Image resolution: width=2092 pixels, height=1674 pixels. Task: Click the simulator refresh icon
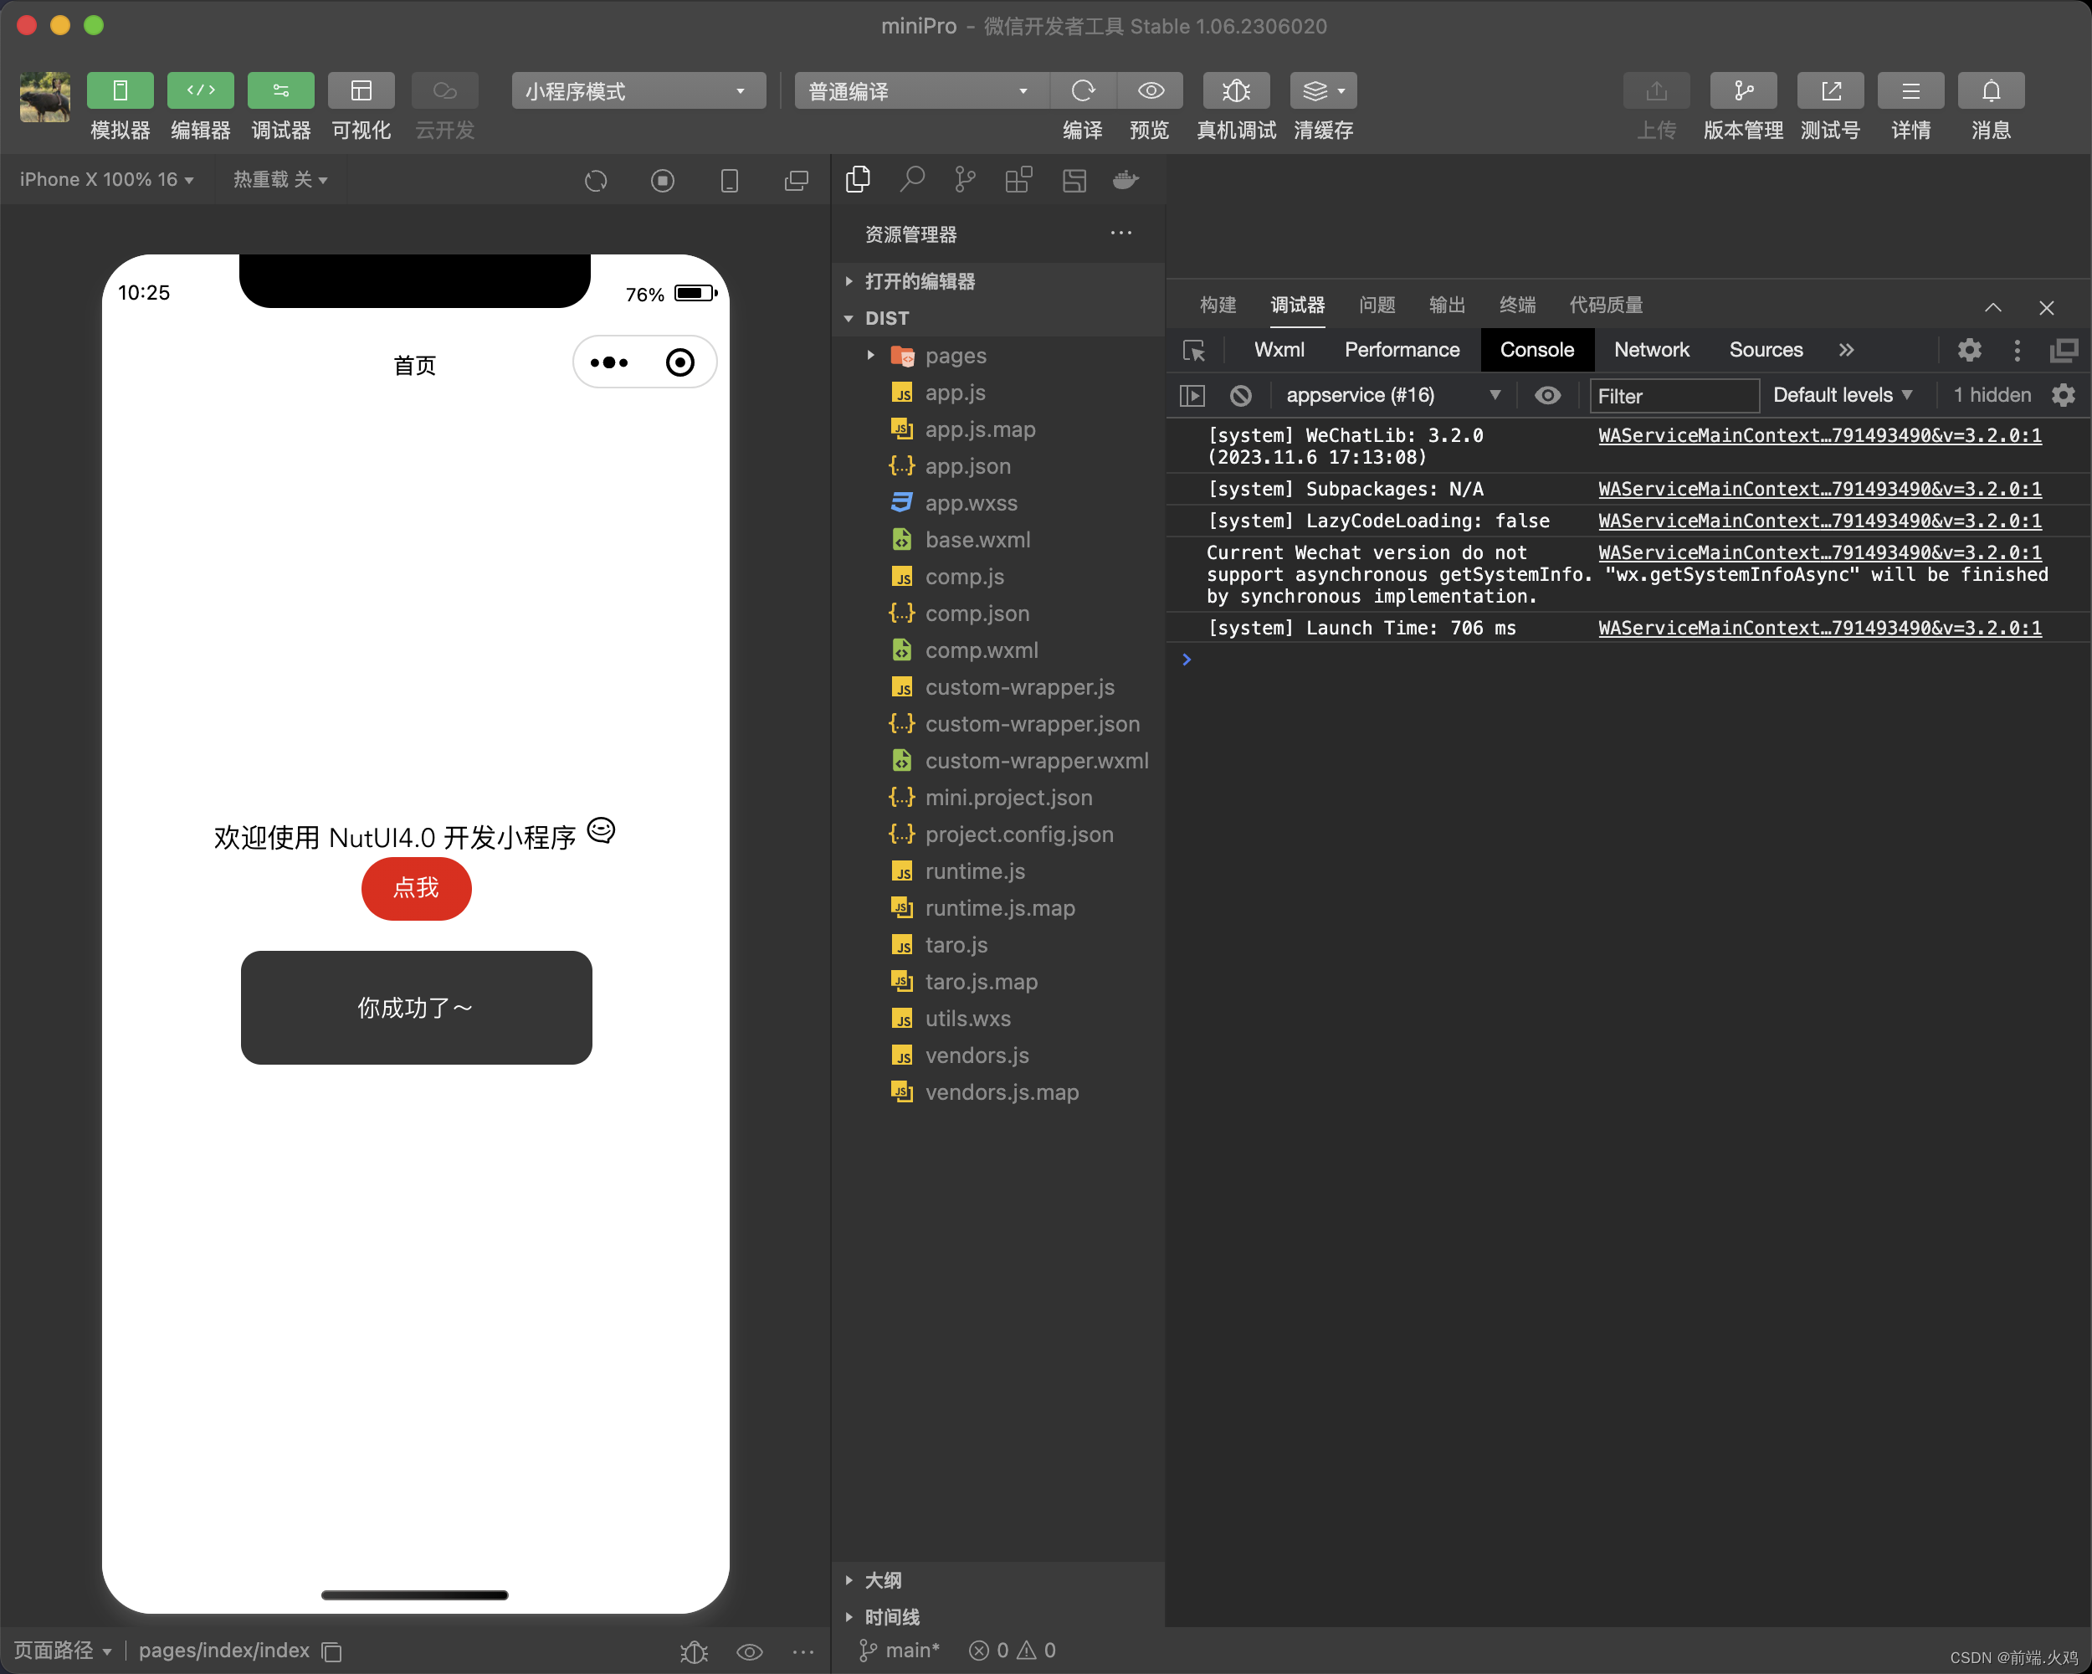[596, 181]
